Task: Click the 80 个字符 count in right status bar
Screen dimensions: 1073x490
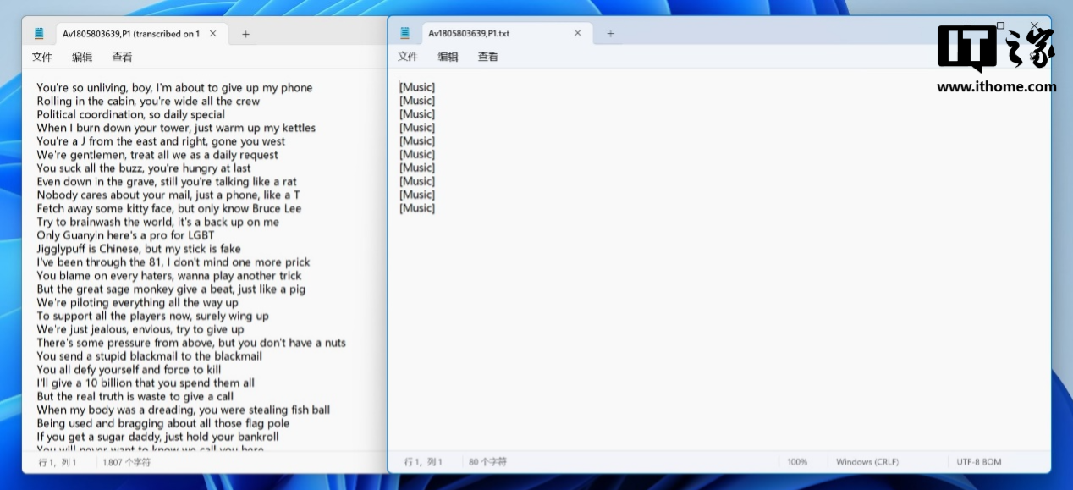Action: (488, 462)
